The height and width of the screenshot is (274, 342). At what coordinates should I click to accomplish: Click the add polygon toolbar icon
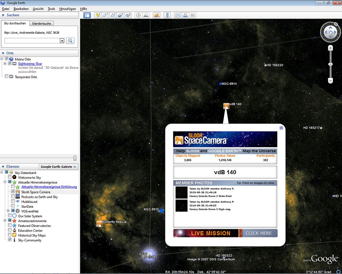[105, 15]
